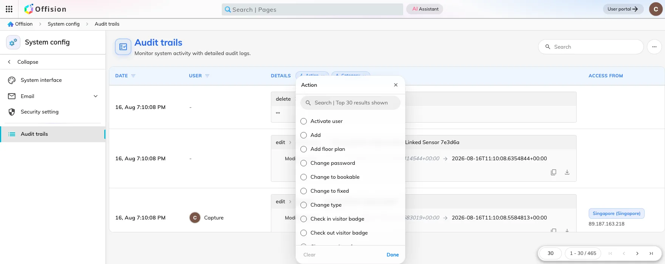This screenshot has width=665, height=264.
Task: Click the IP address 89.187.163.218
Action: (x=606, y=224)
